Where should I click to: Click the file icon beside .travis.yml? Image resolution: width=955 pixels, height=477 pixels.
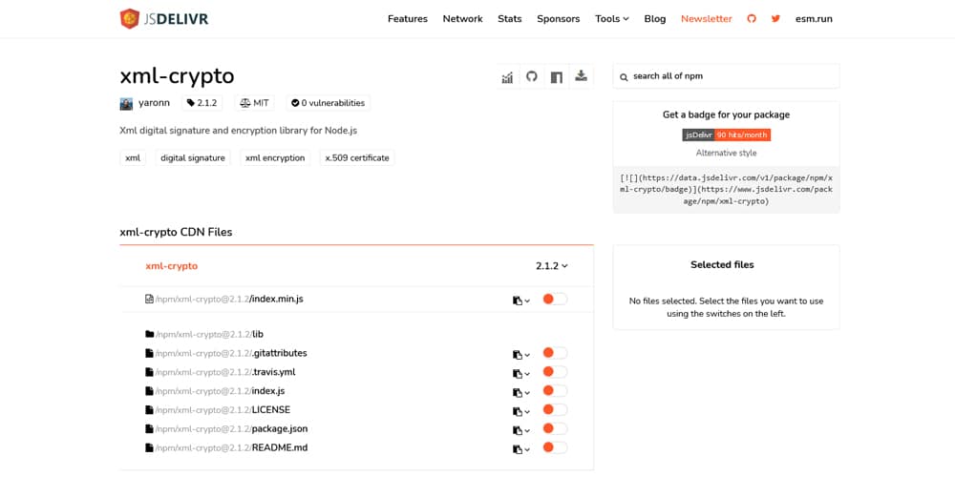pyautogui.click(x=149, y=372)
